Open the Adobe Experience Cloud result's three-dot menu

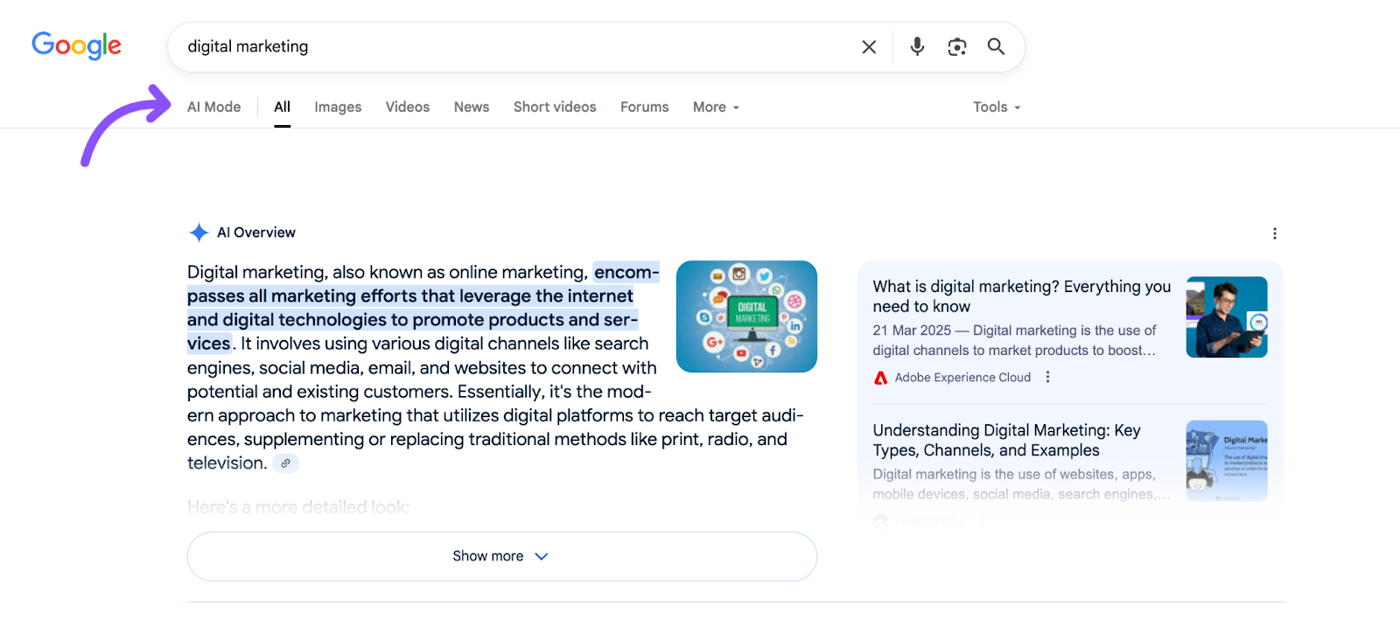tap(1047, 378)
